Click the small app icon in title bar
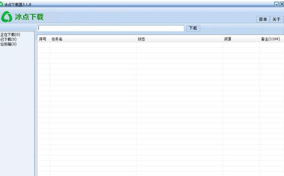Image resolution: width=284 pixels, height=176 pixels. point(1,4)
